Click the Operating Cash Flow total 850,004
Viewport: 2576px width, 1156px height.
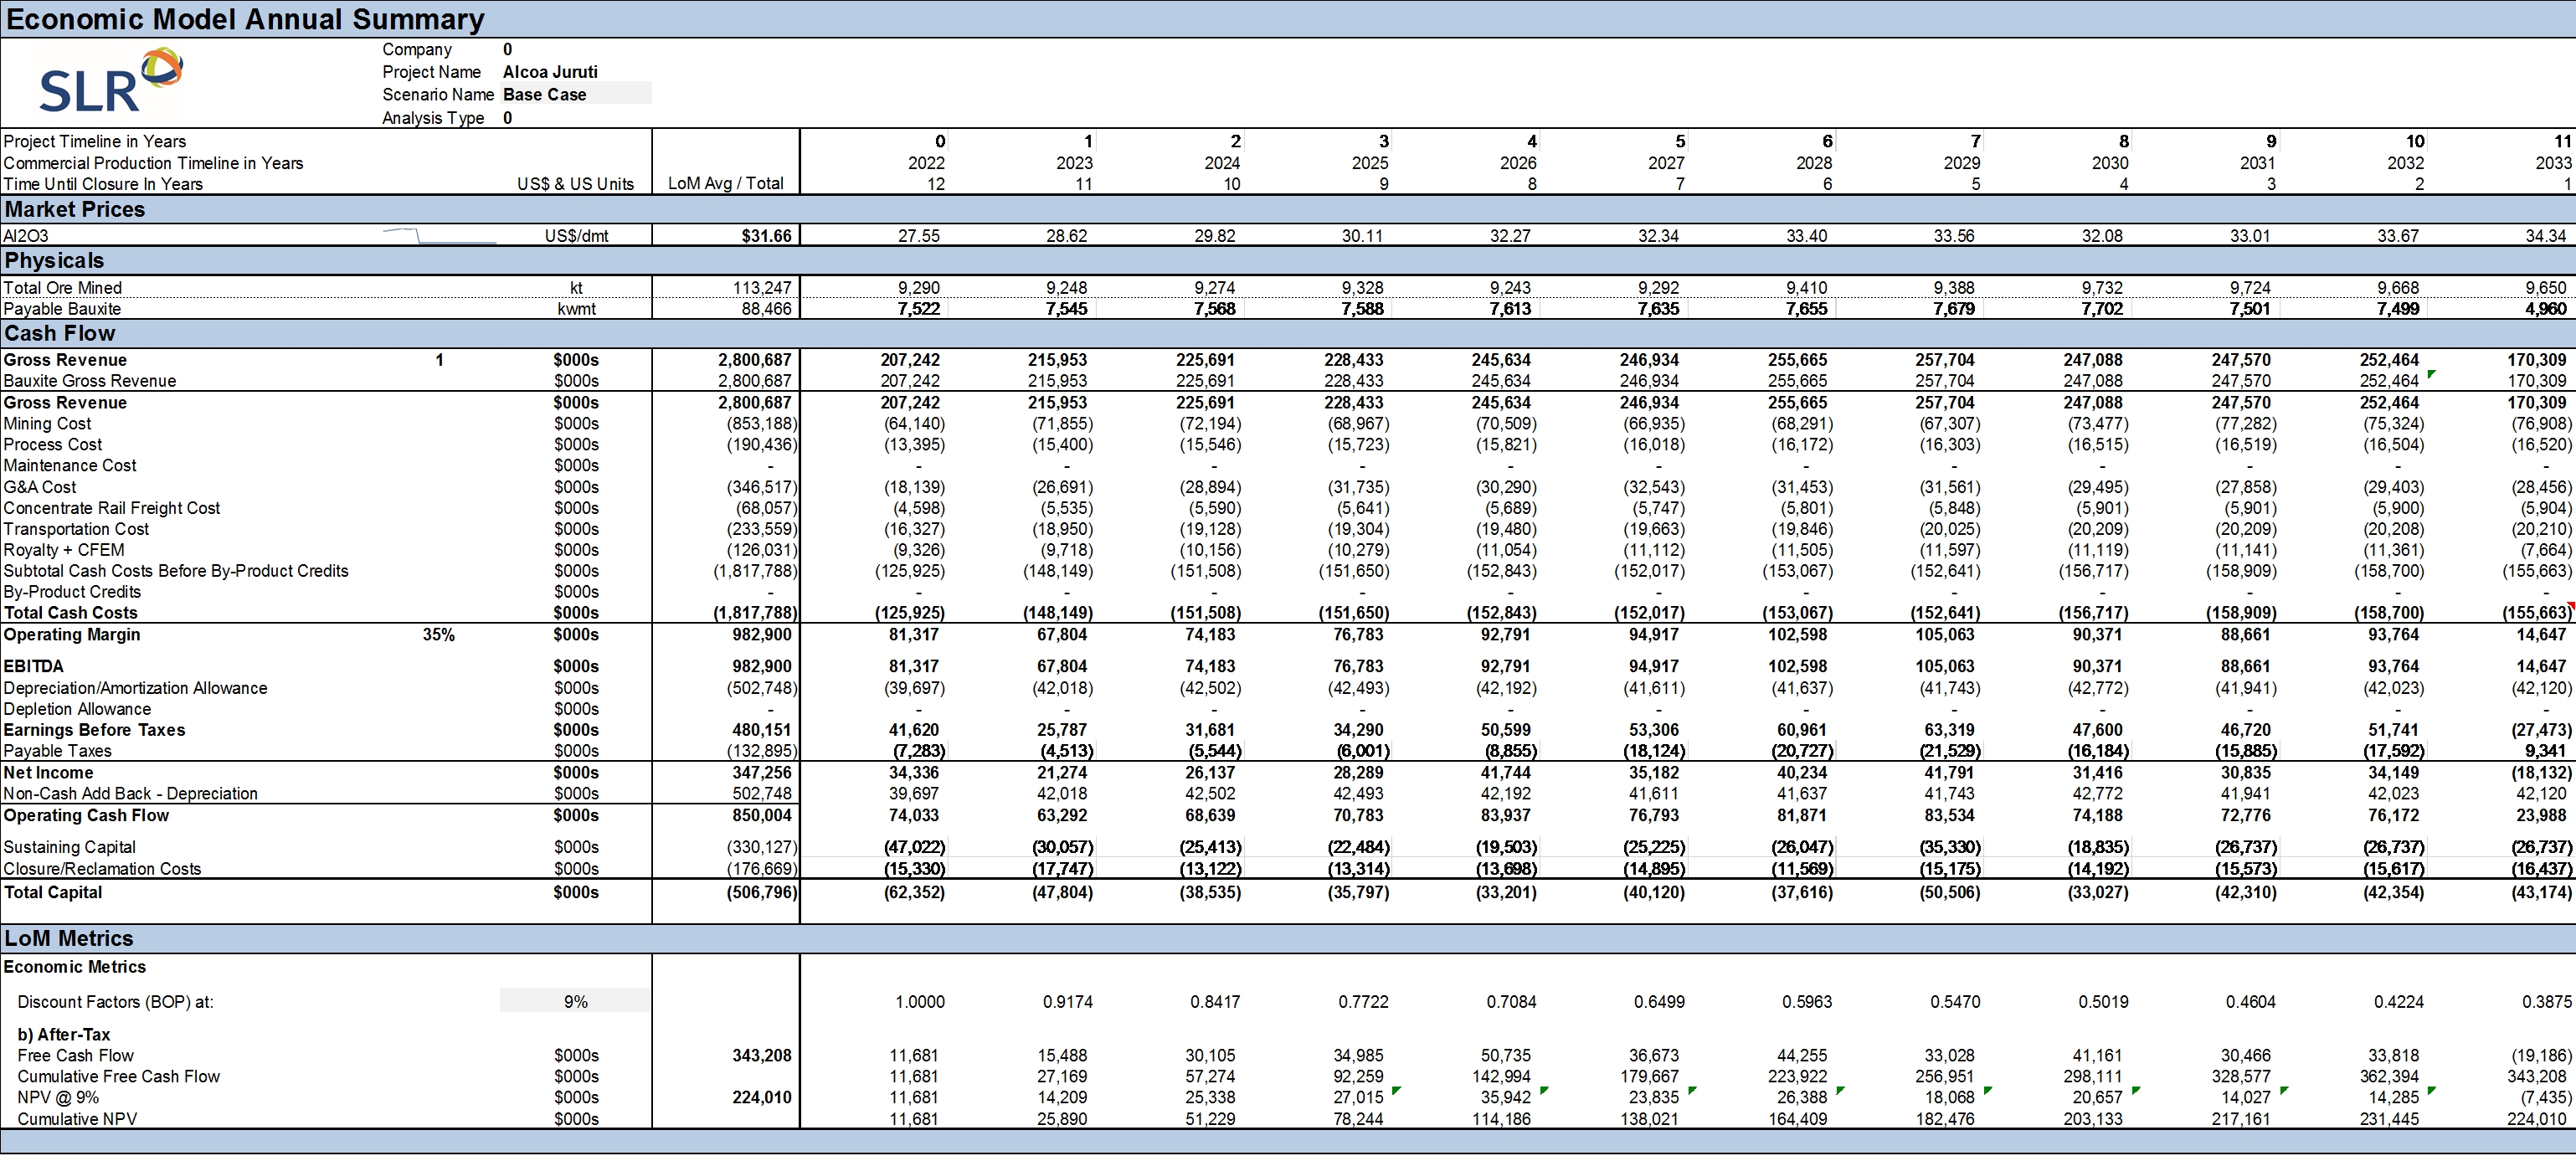click(761, 815)
